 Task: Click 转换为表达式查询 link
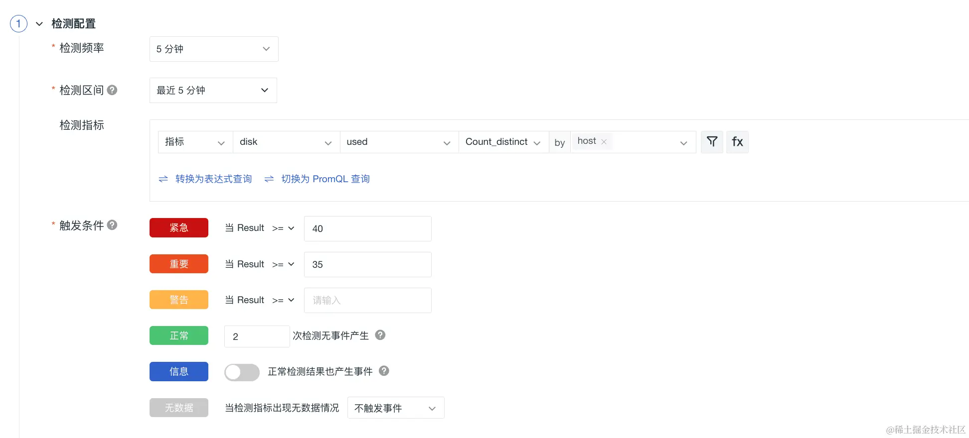(x=213, y=179)
